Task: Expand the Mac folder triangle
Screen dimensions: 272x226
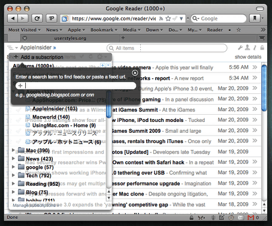Action: coord(13,150)
